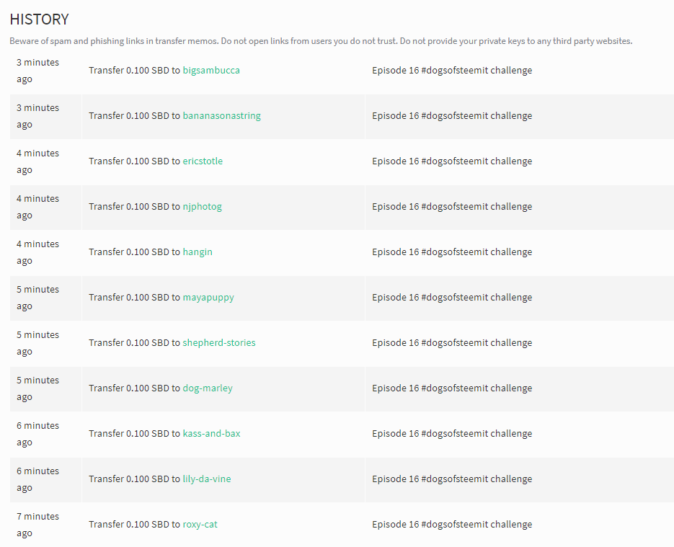Visit the kass-and-bax profile link
The image size is (674, 547).
pyautogui.click(x=211, y=434)
